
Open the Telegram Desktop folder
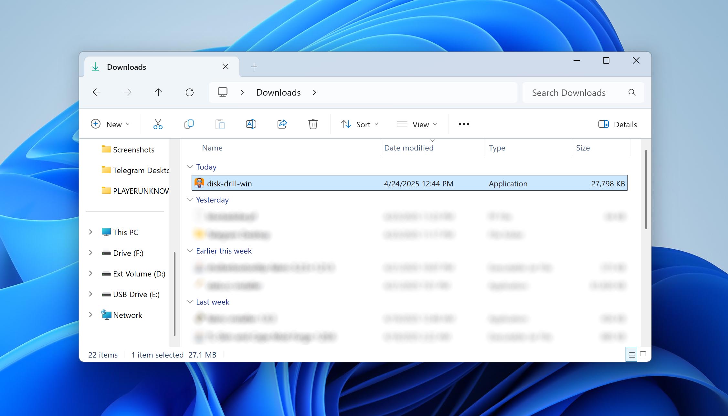(135, 170)
